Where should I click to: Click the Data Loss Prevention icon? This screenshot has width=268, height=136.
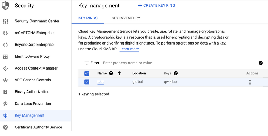click(6, 104)
